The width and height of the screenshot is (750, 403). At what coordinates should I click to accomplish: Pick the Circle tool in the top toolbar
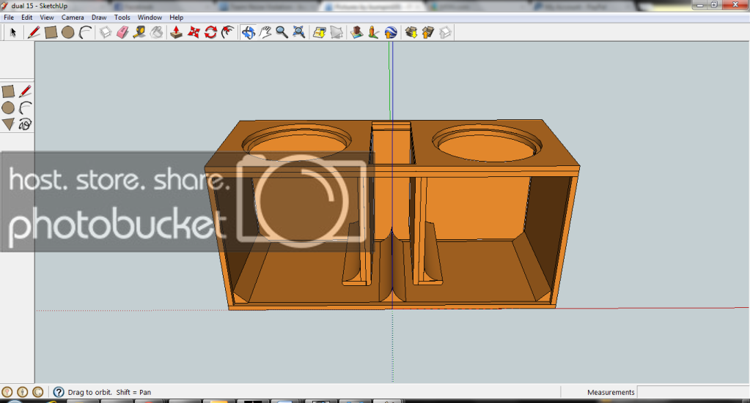tap(68, 32)
